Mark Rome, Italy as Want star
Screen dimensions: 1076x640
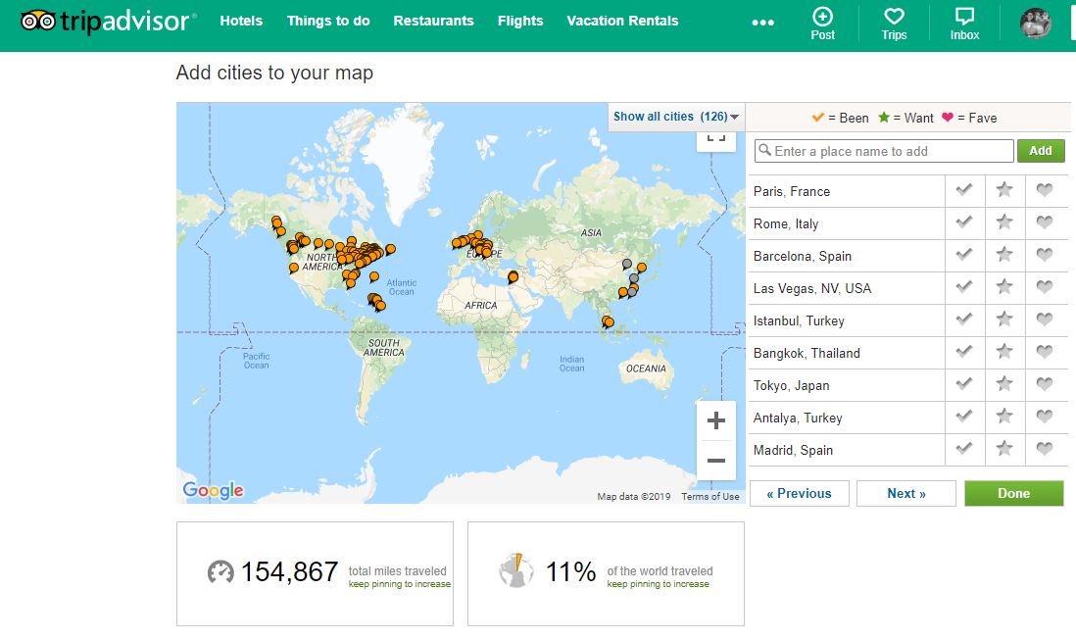click(1004, 223)
